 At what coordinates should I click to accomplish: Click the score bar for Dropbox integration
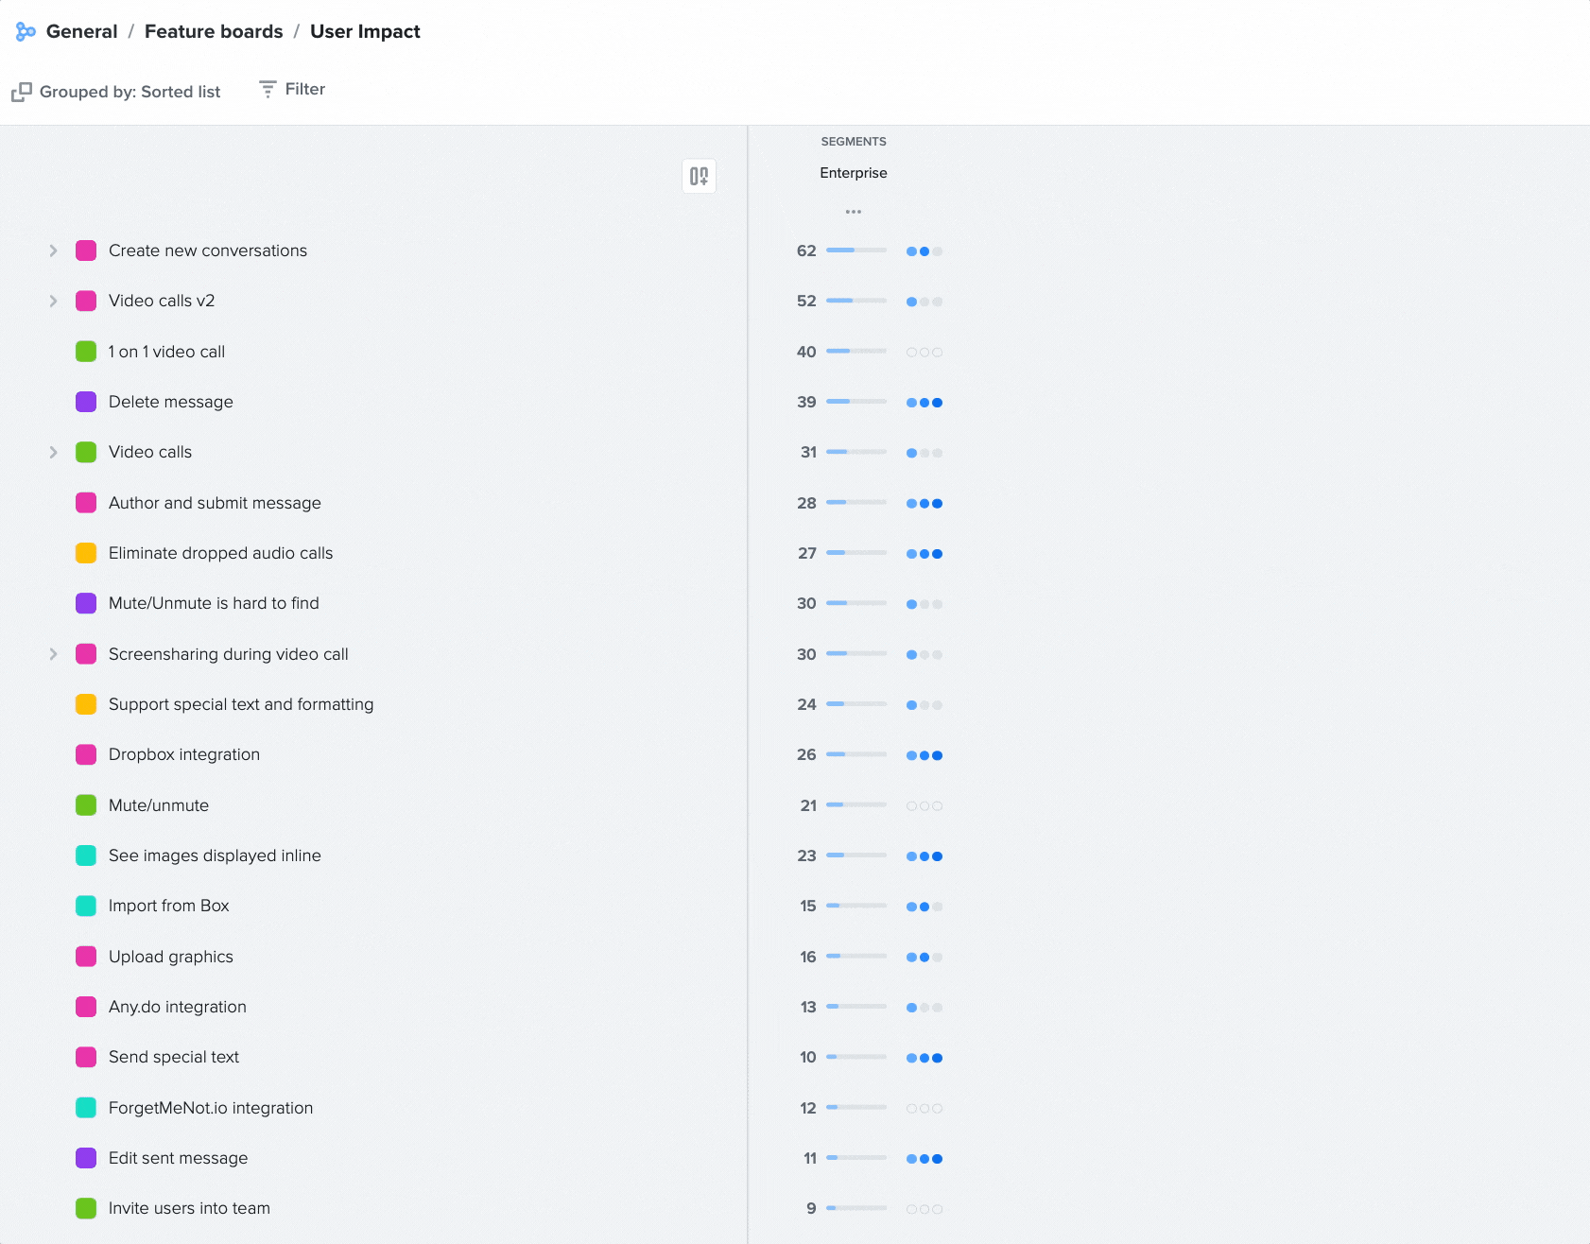[x=856, y=754]
